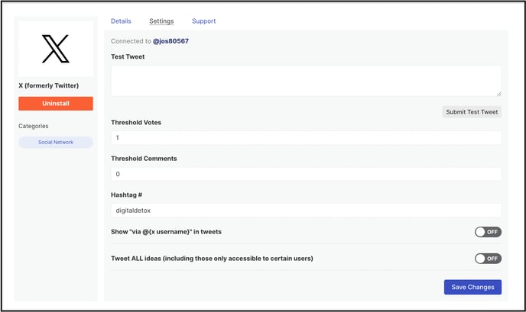This screenshot has height=312, width=526.
Task: Toggle Tweet ALL ideas switch
Action: (488, 259)
